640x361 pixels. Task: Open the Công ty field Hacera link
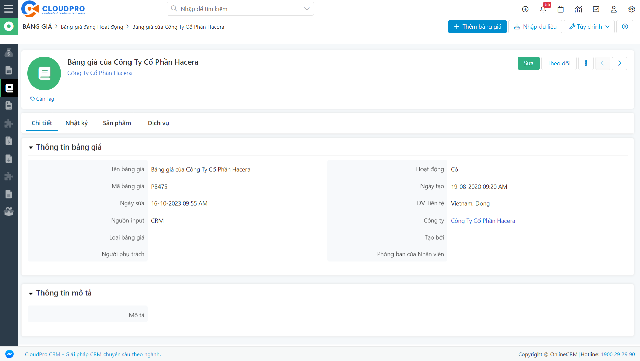click(x=483, y=221)
